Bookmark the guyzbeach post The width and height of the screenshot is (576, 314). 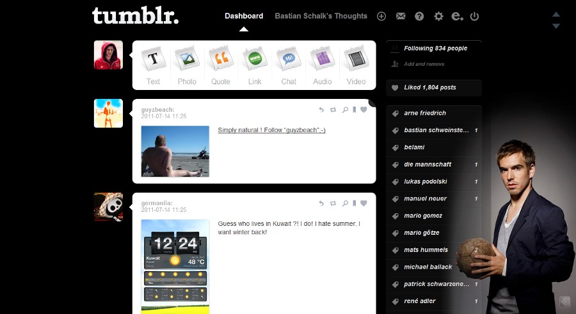[355, 110]
